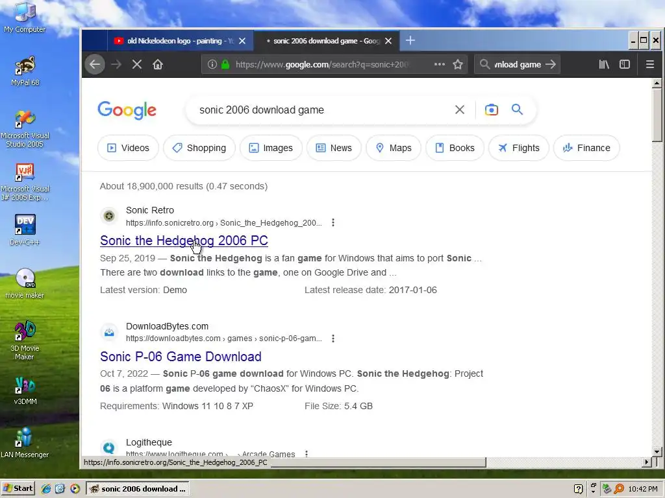Viewport: 665px width, 498px height.
Task: Go back with the browser back arrow
Action: coord(95,64)
